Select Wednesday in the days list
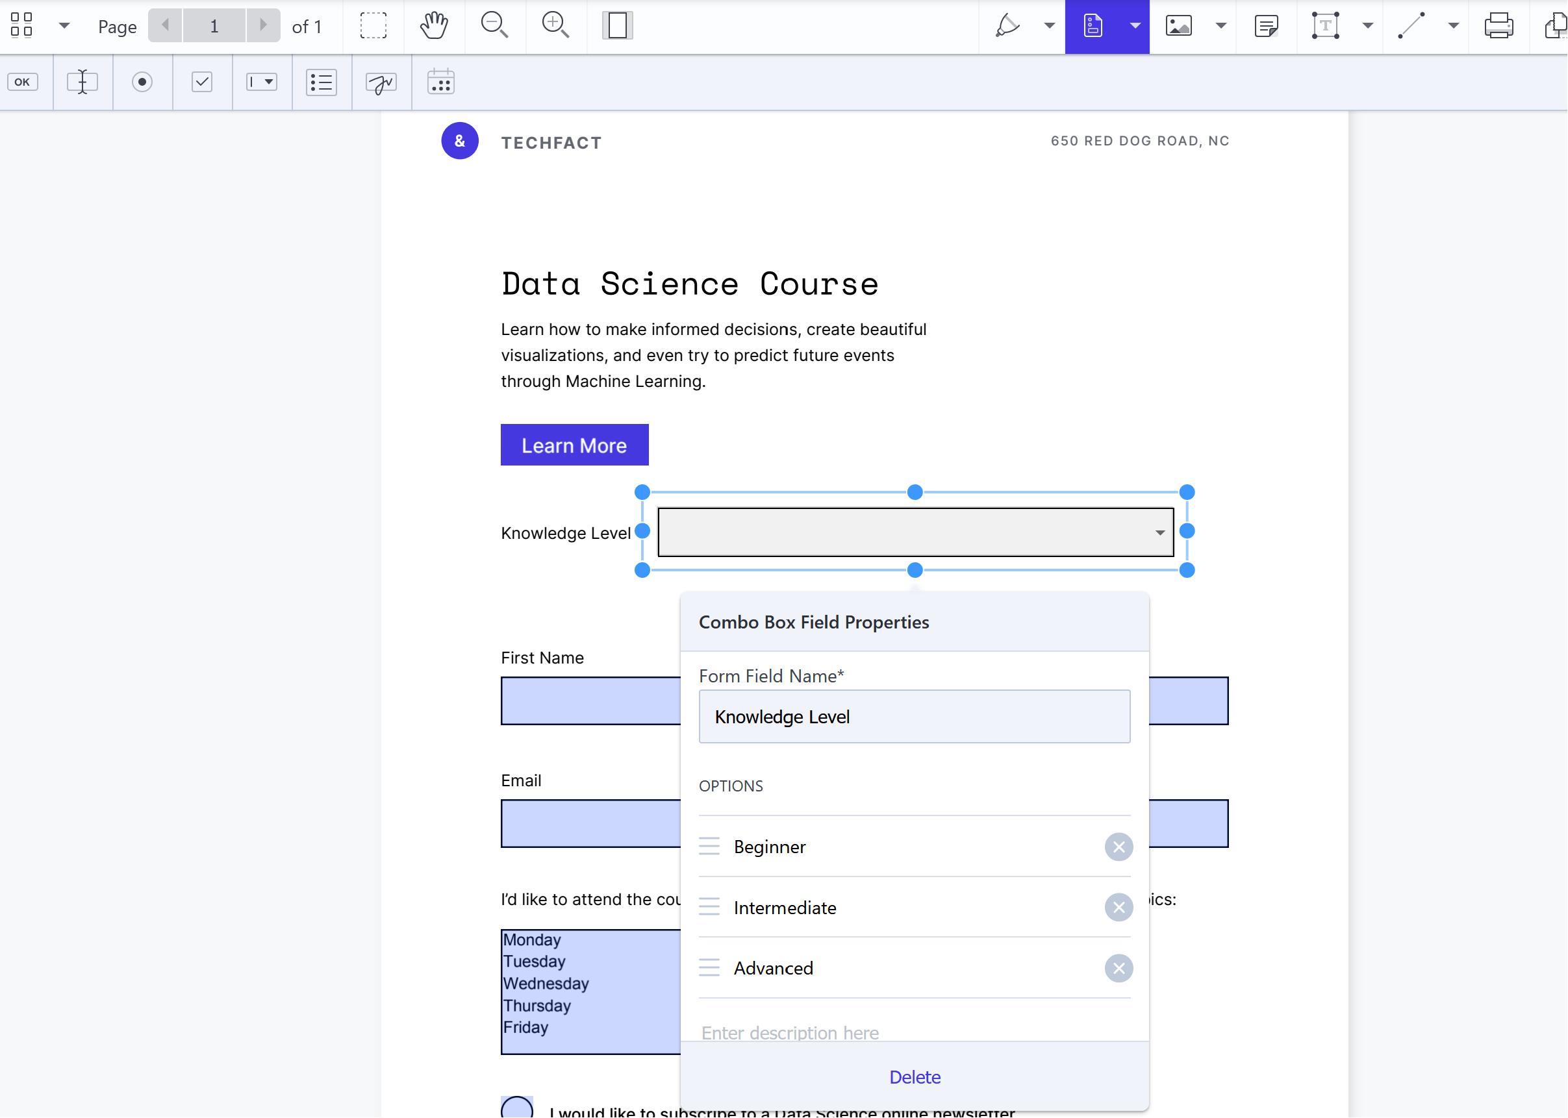The image size is (1568, 1118). tap(546, 983)
